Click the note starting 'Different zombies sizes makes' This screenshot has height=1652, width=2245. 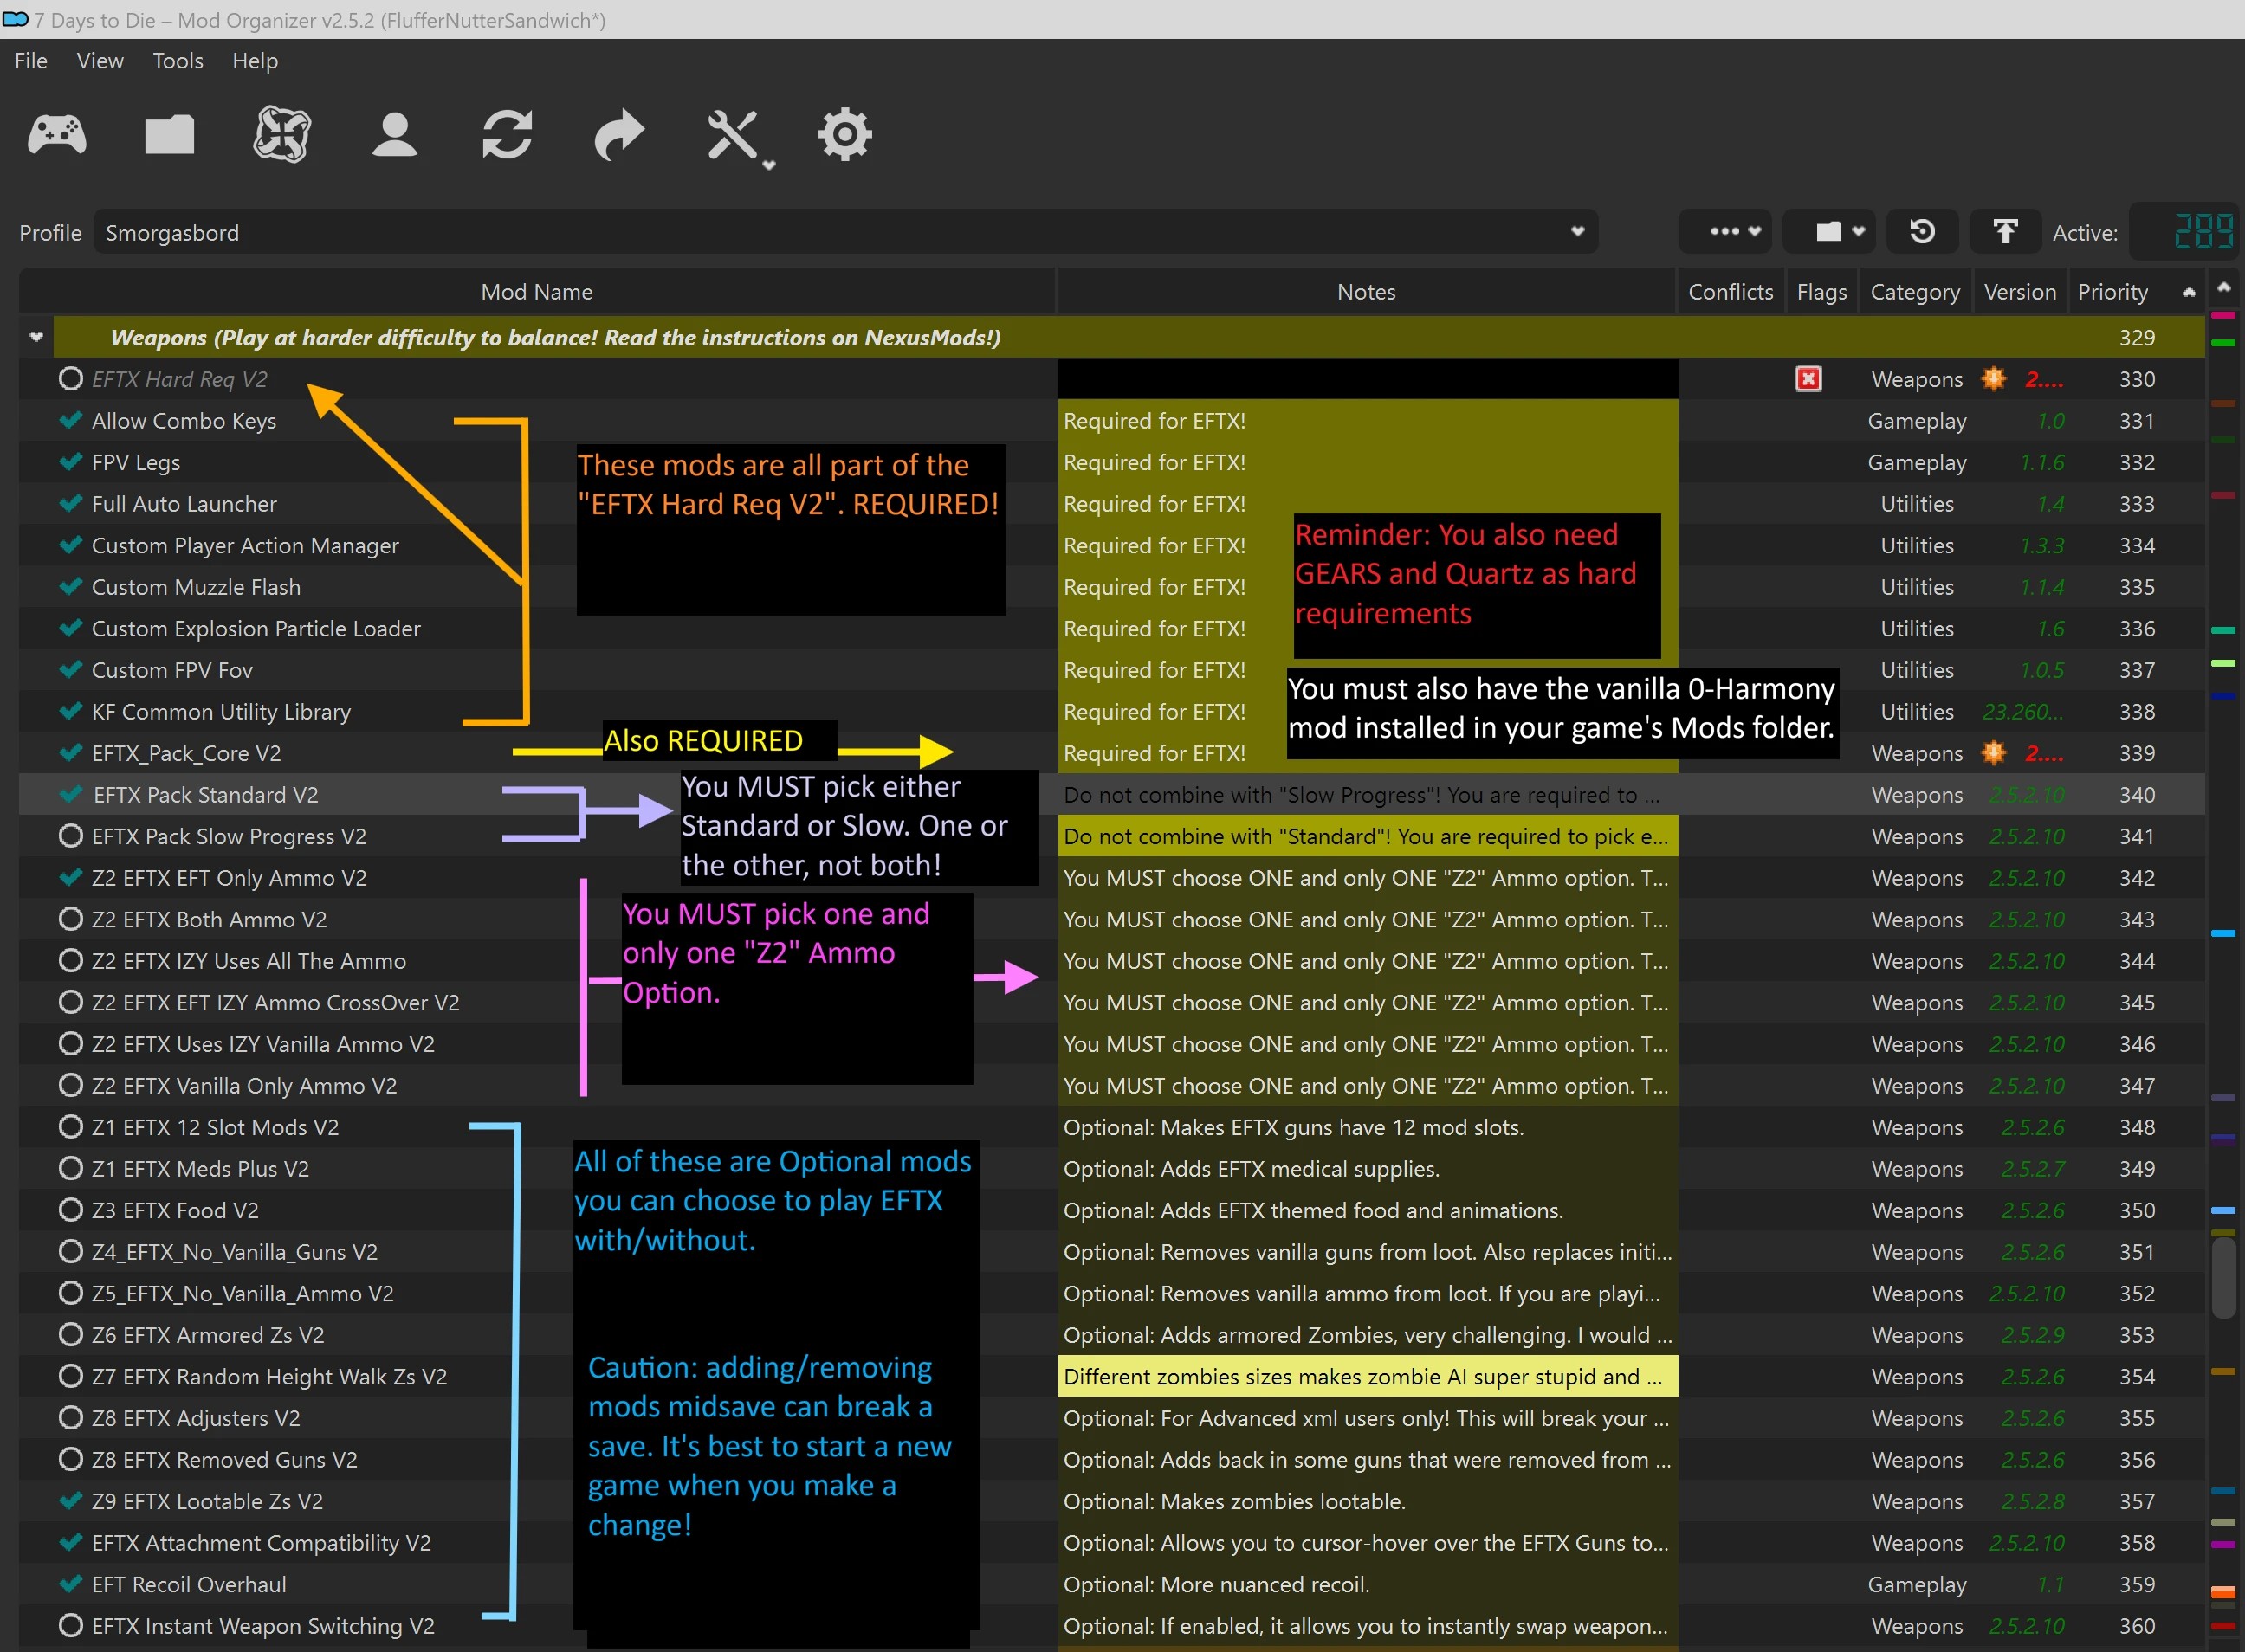1368,1376
